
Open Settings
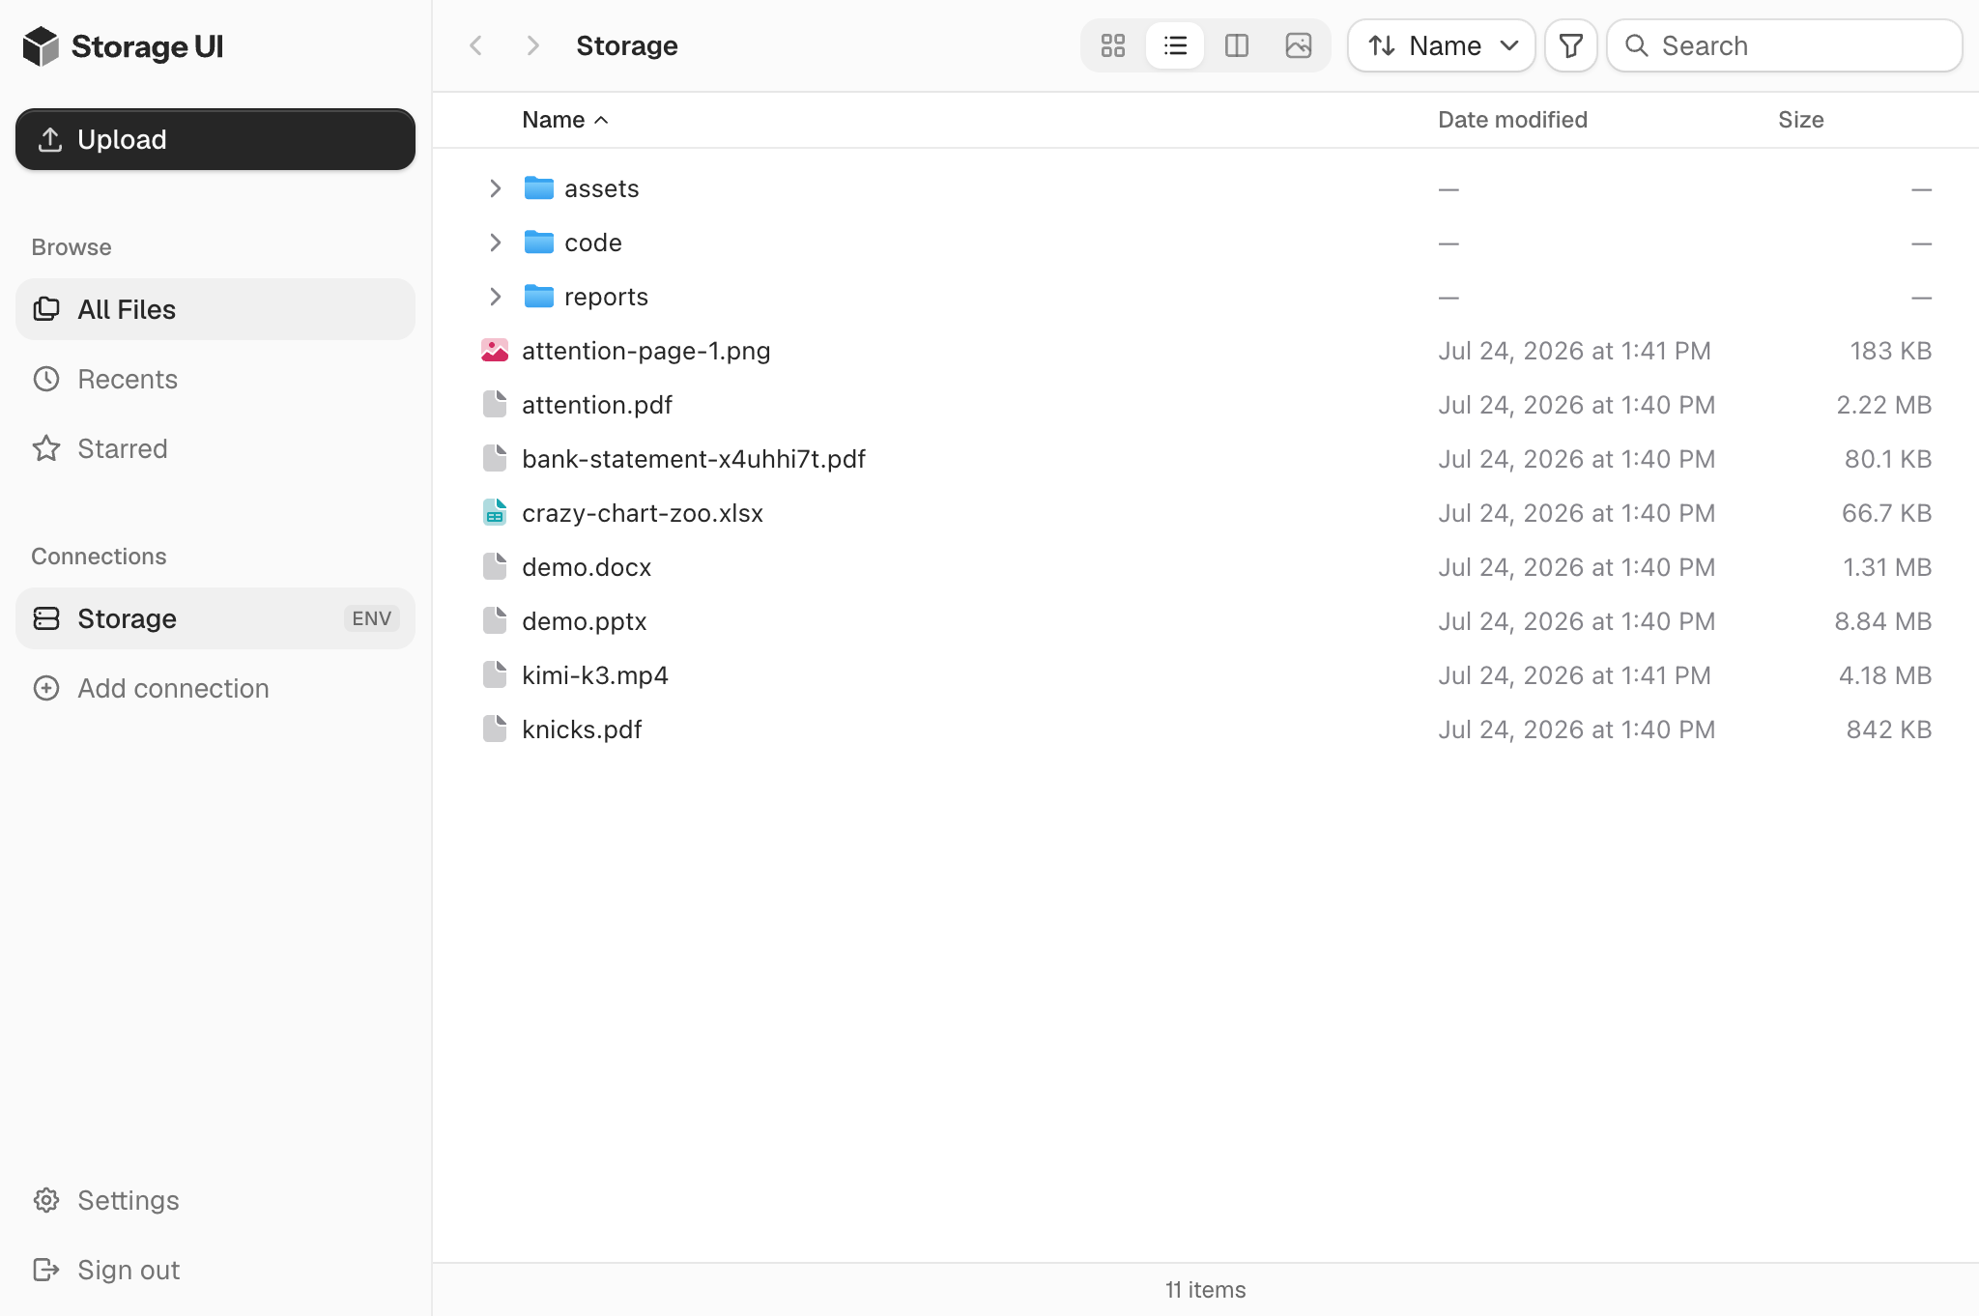coord(215,1200)
